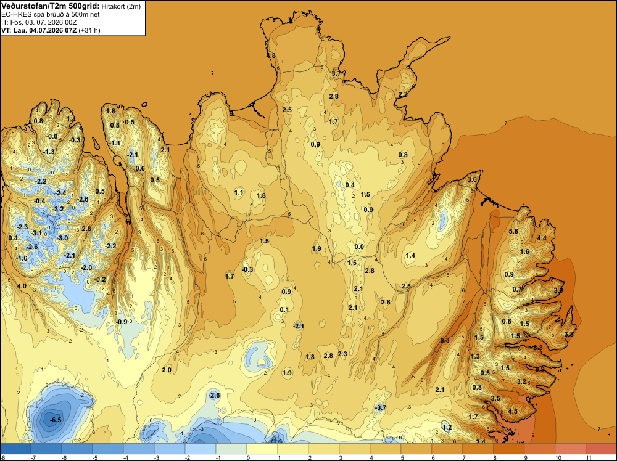The width and height of the screenshot is (617, 461).
Task: Click the darkest blue swatch between -8 and -7
Action: 15,449
